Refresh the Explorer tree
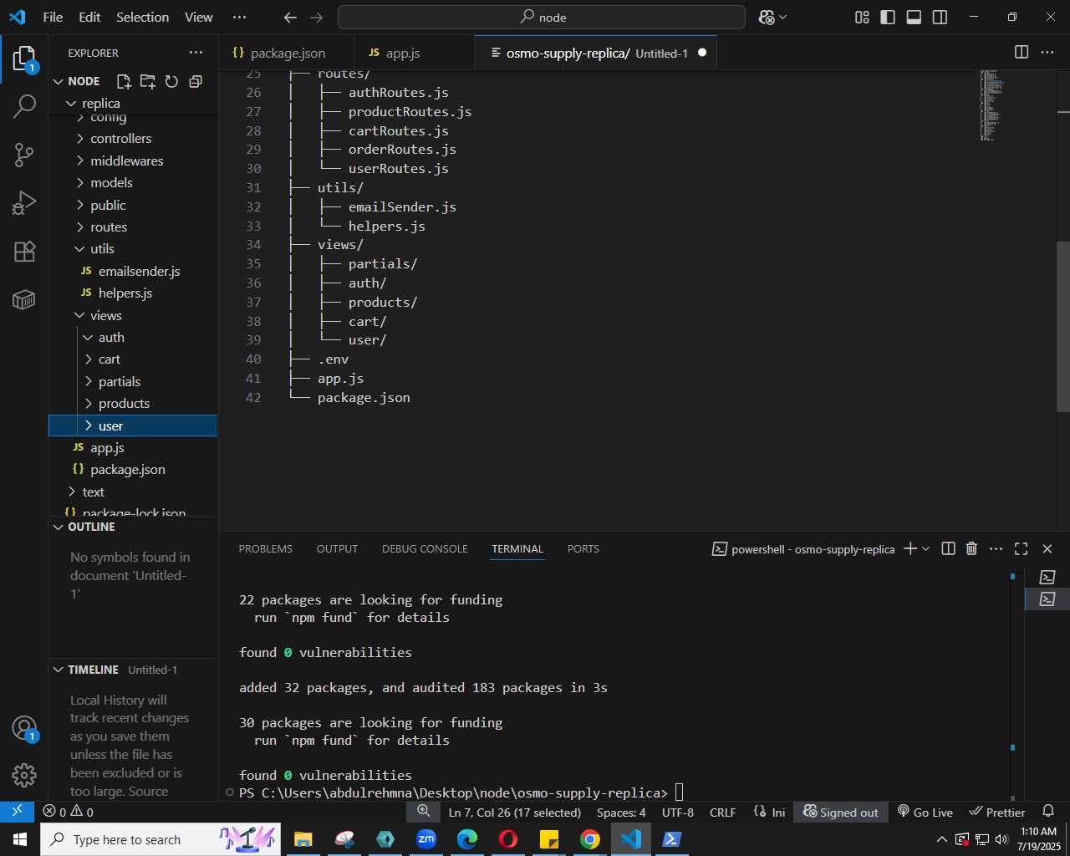 point(171,81)
